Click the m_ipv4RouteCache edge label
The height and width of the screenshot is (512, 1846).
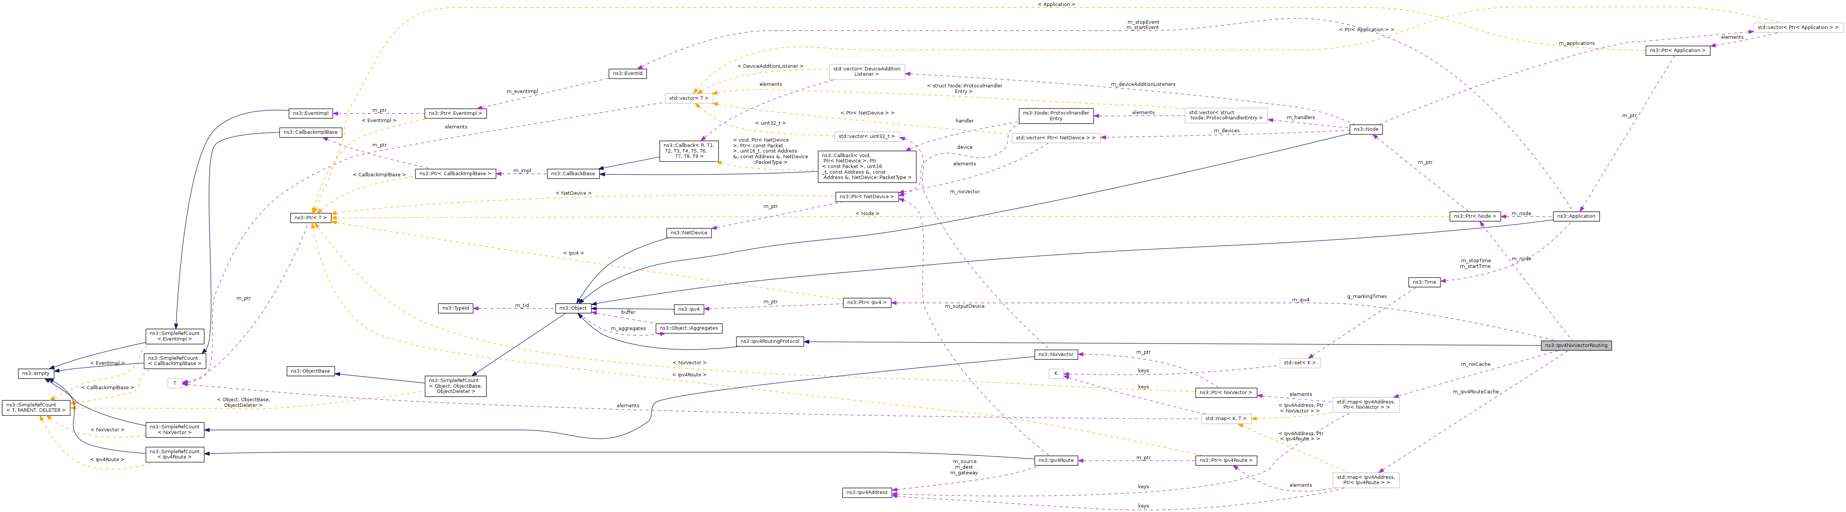point(1476,392)
